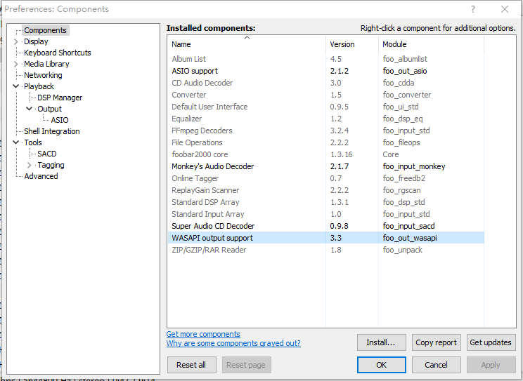Go to the Advanced preferences page
Image resolution: width=523 pixels, height=381 pixels.
click(x=41, y=176)
